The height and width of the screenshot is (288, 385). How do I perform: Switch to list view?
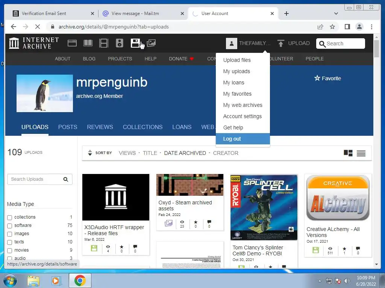(361, 153)
